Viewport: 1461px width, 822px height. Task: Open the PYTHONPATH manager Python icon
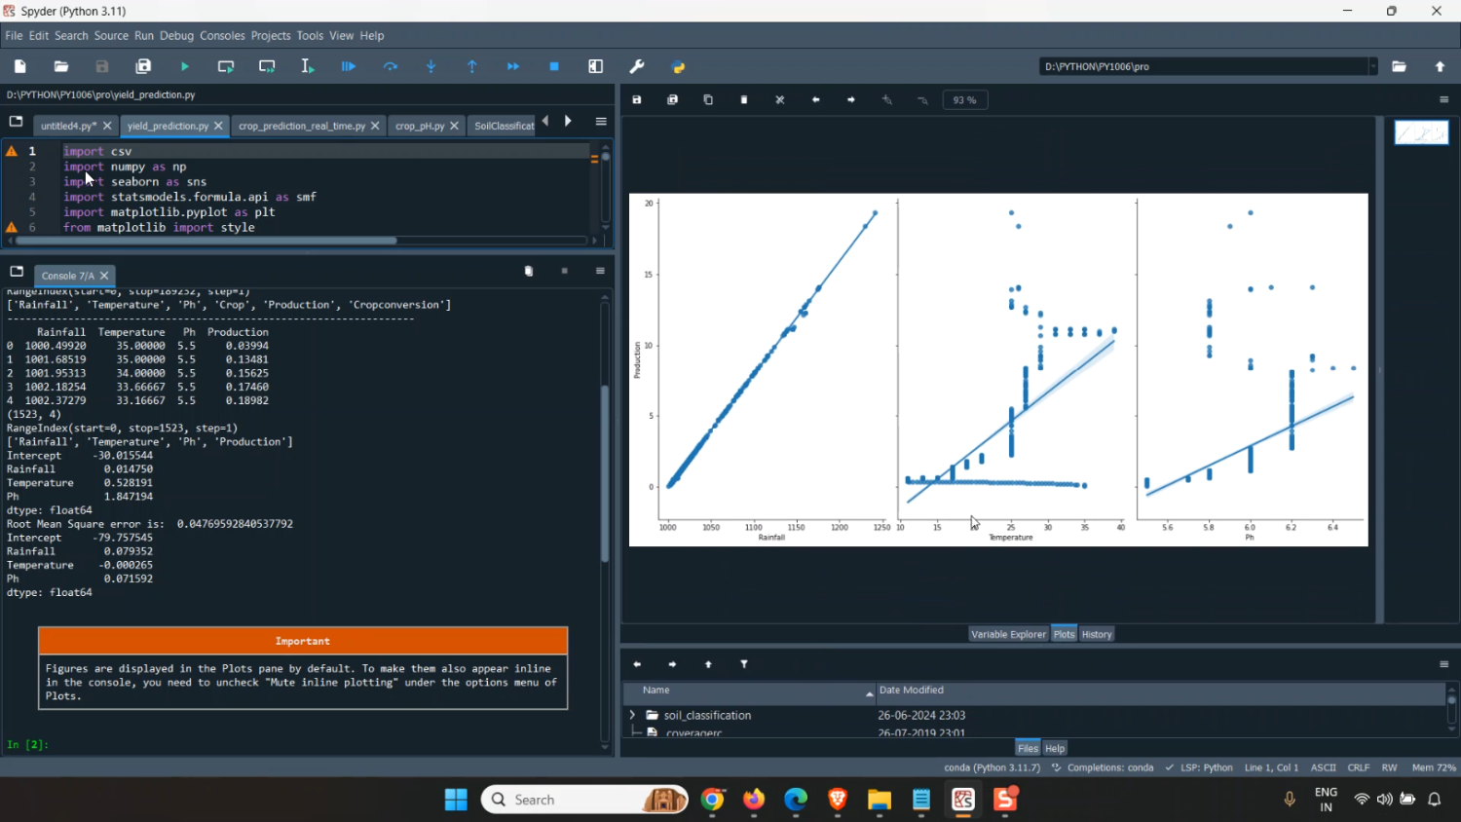[679, 66]
